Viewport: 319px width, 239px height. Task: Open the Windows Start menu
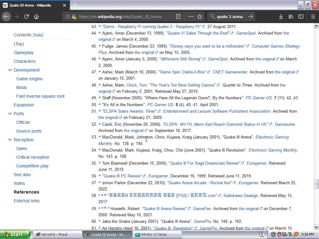(x=15, y=234)
